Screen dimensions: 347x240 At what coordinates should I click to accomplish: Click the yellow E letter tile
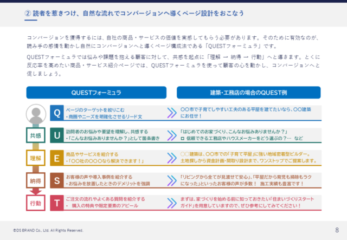click(57, 158)
